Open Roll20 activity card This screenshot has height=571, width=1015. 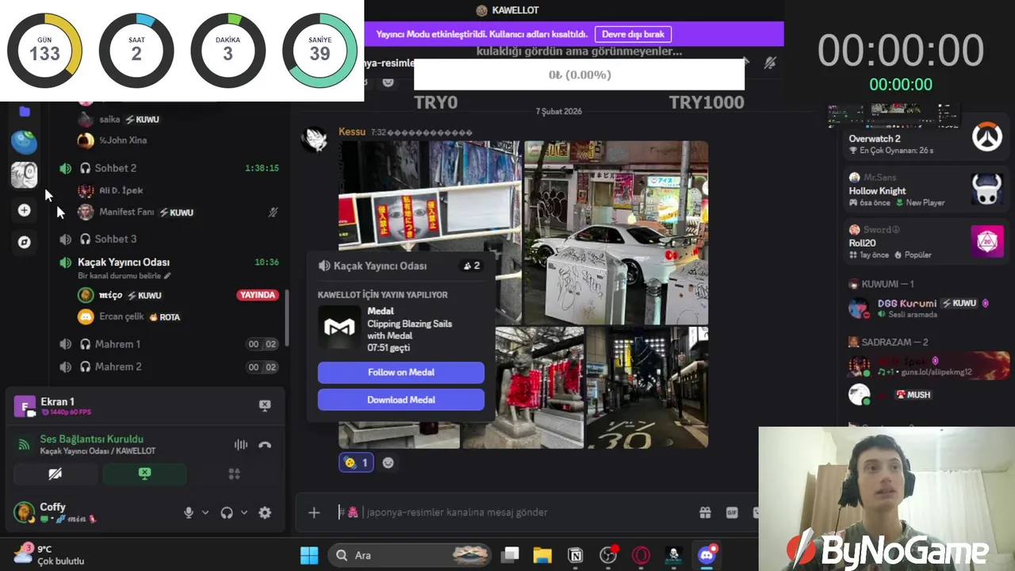[x=925, y=242]
